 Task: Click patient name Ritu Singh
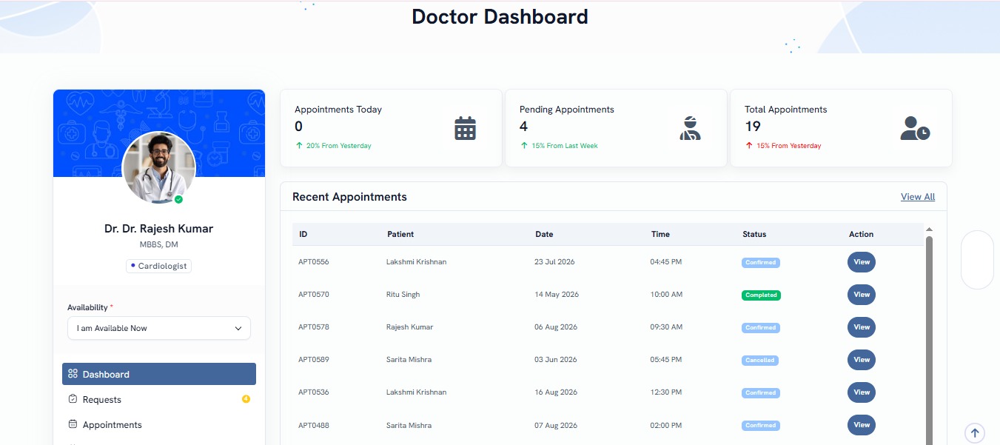(x=403, y=295)
